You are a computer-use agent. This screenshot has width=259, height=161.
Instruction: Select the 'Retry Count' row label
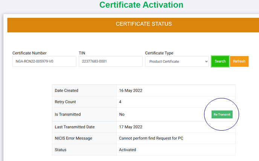coord(65,102)
